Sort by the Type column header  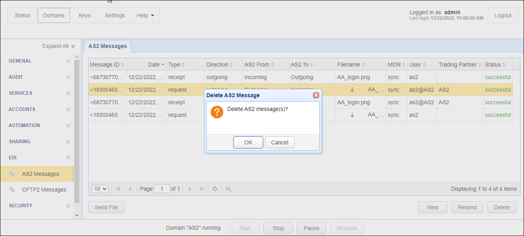186,65
